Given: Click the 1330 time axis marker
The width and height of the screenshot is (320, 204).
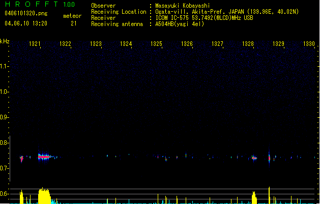Looking at the screenshot, I should [x=309, y=44].
